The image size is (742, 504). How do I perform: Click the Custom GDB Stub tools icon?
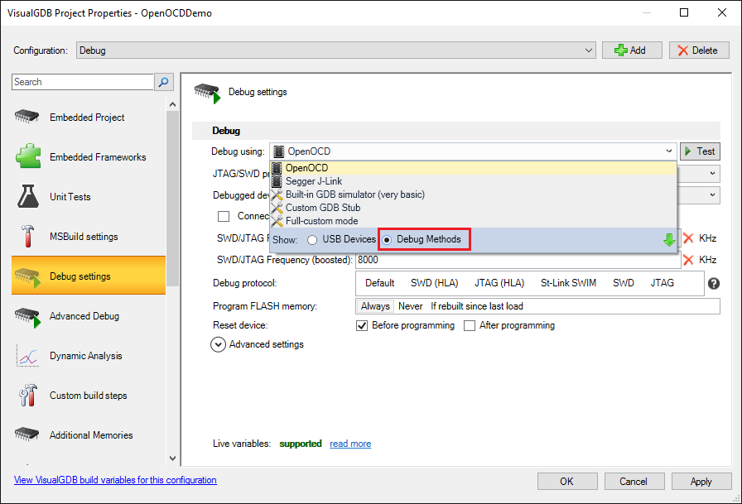(x=277, y=208)
